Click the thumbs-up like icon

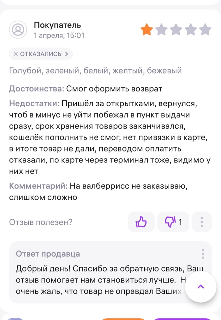(141, 222)
